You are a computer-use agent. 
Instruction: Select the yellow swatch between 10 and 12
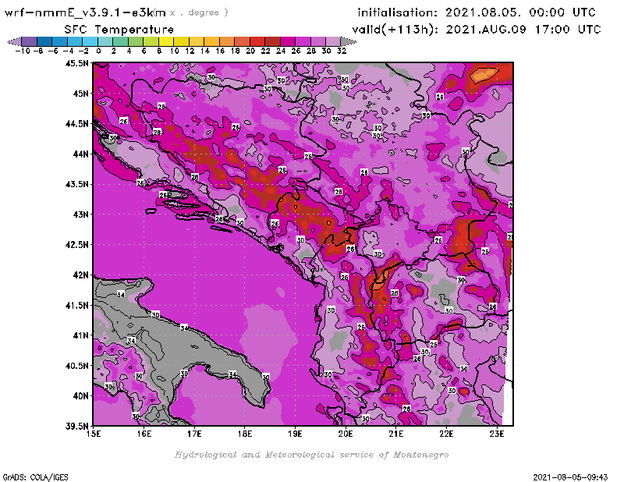coord(181,41)
